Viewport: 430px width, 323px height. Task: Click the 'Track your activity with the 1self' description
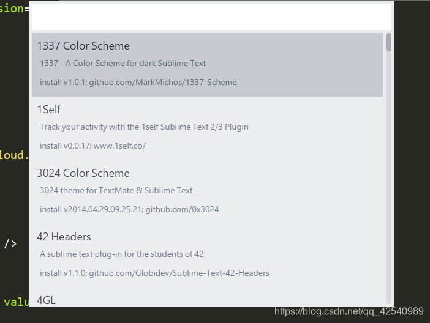click(x=144, y=127)
